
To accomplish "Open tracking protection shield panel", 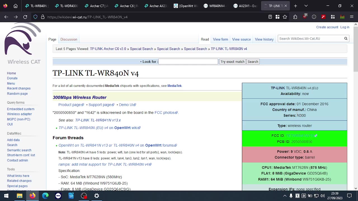I will point(35,17).
